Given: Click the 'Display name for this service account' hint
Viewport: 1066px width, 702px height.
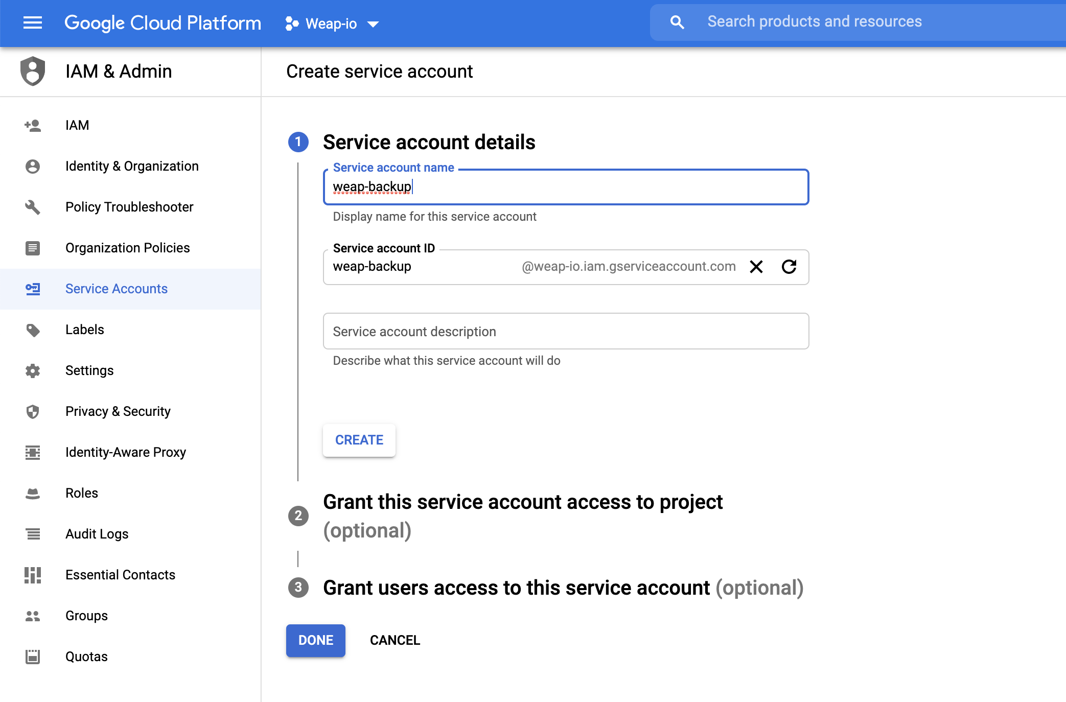Looking at the screenshot, I should (x=434, y=217).
